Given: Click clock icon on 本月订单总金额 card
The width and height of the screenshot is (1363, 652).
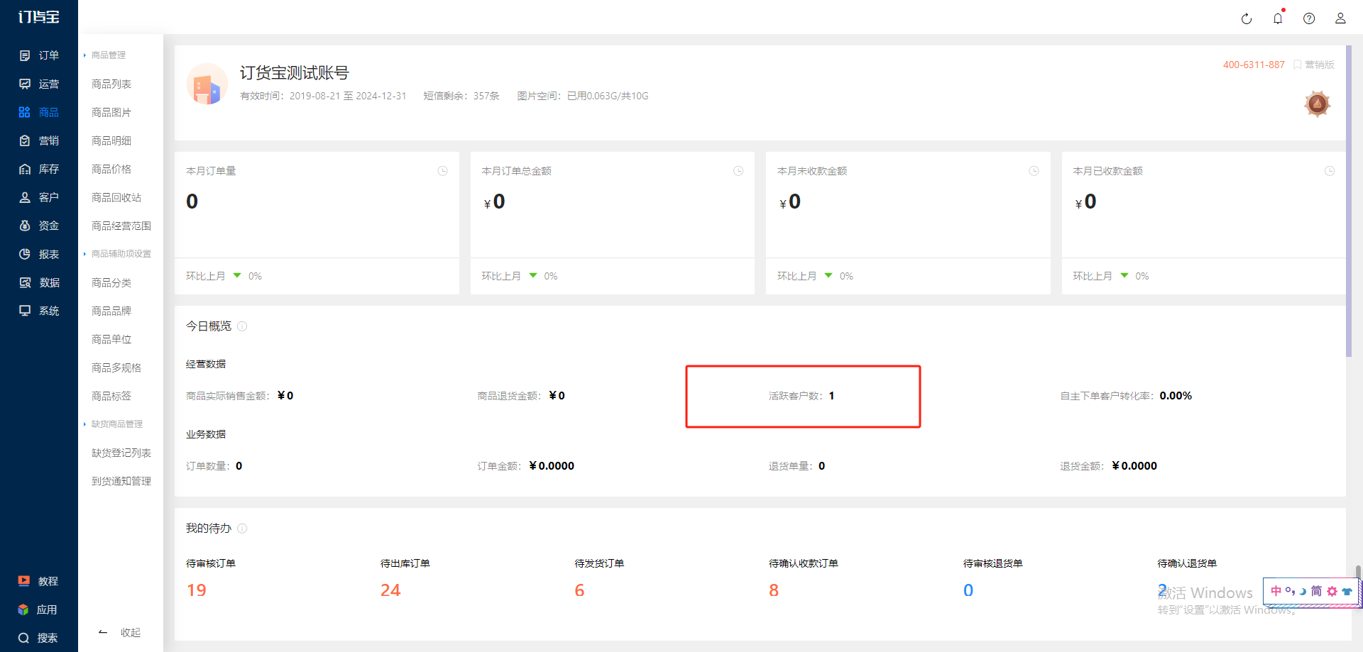Looking at the screenshot, I should (738, 171).
